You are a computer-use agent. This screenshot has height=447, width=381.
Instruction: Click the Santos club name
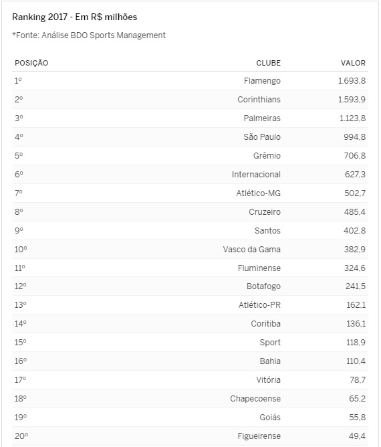coord(267,231)
